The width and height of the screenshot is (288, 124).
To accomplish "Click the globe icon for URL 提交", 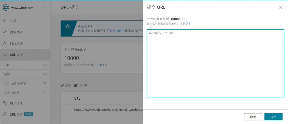I will 4,55.
